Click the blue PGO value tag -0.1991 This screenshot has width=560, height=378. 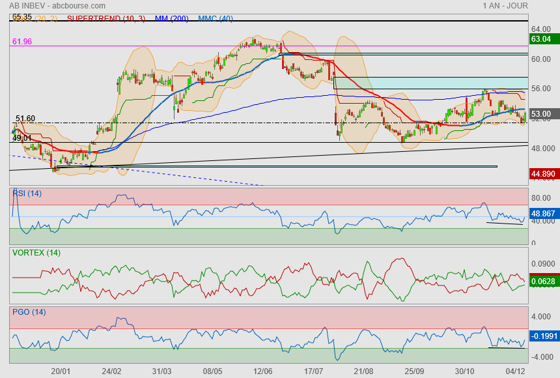[x=544, y=336]
